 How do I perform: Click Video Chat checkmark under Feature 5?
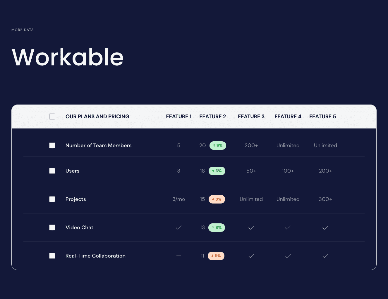click(325, 227)
